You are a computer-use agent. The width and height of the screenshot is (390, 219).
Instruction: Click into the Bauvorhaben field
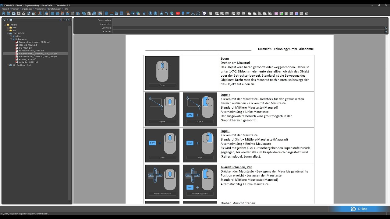pos(250,20)
